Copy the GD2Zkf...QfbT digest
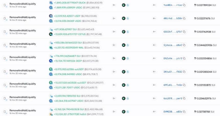The width and height of the screenshot is (220, 116). [184, 32]
